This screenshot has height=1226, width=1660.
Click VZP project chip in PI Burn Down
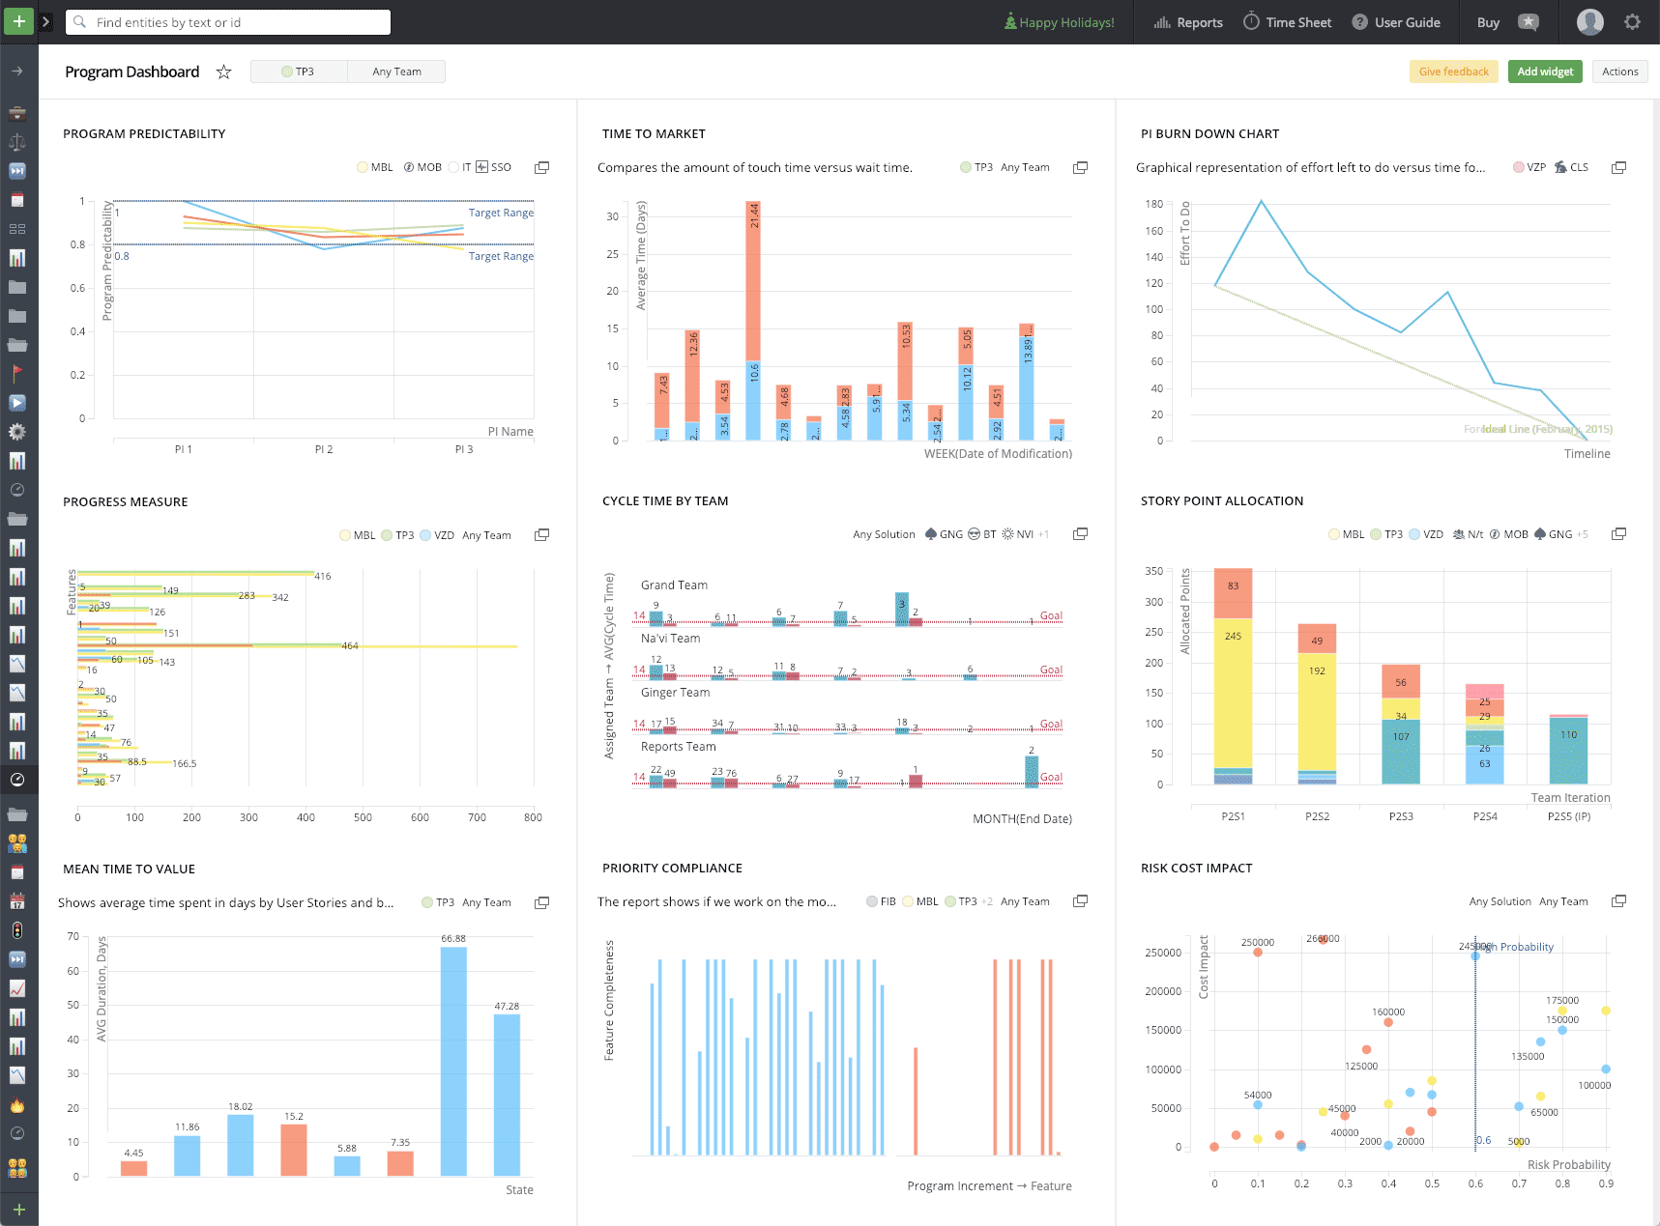pos(1529,167)
